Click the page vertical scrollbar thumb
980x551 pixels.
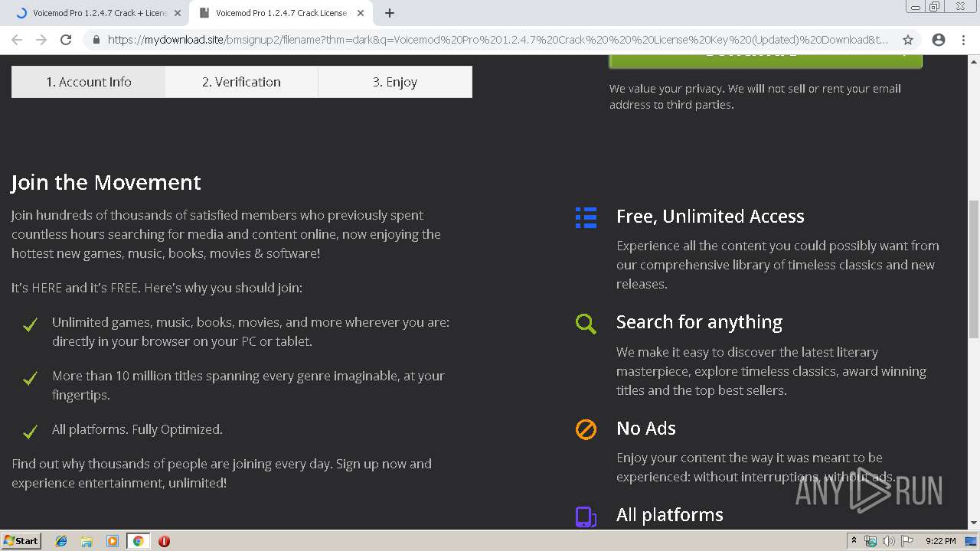(973, 268)
